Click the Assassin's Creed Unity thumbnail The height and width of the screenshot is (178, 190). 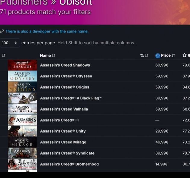(x=22, y=131)
